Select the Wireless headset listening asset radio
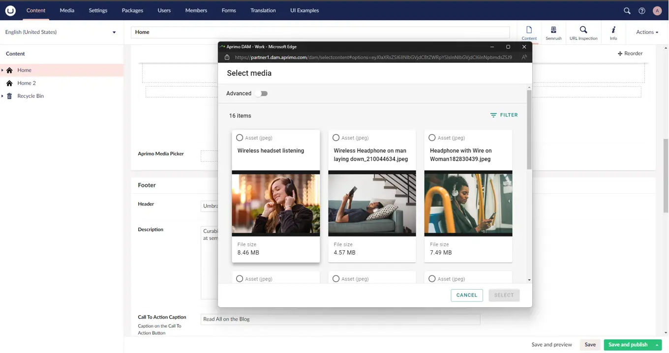The image size is (669, 353). (240, 138)
